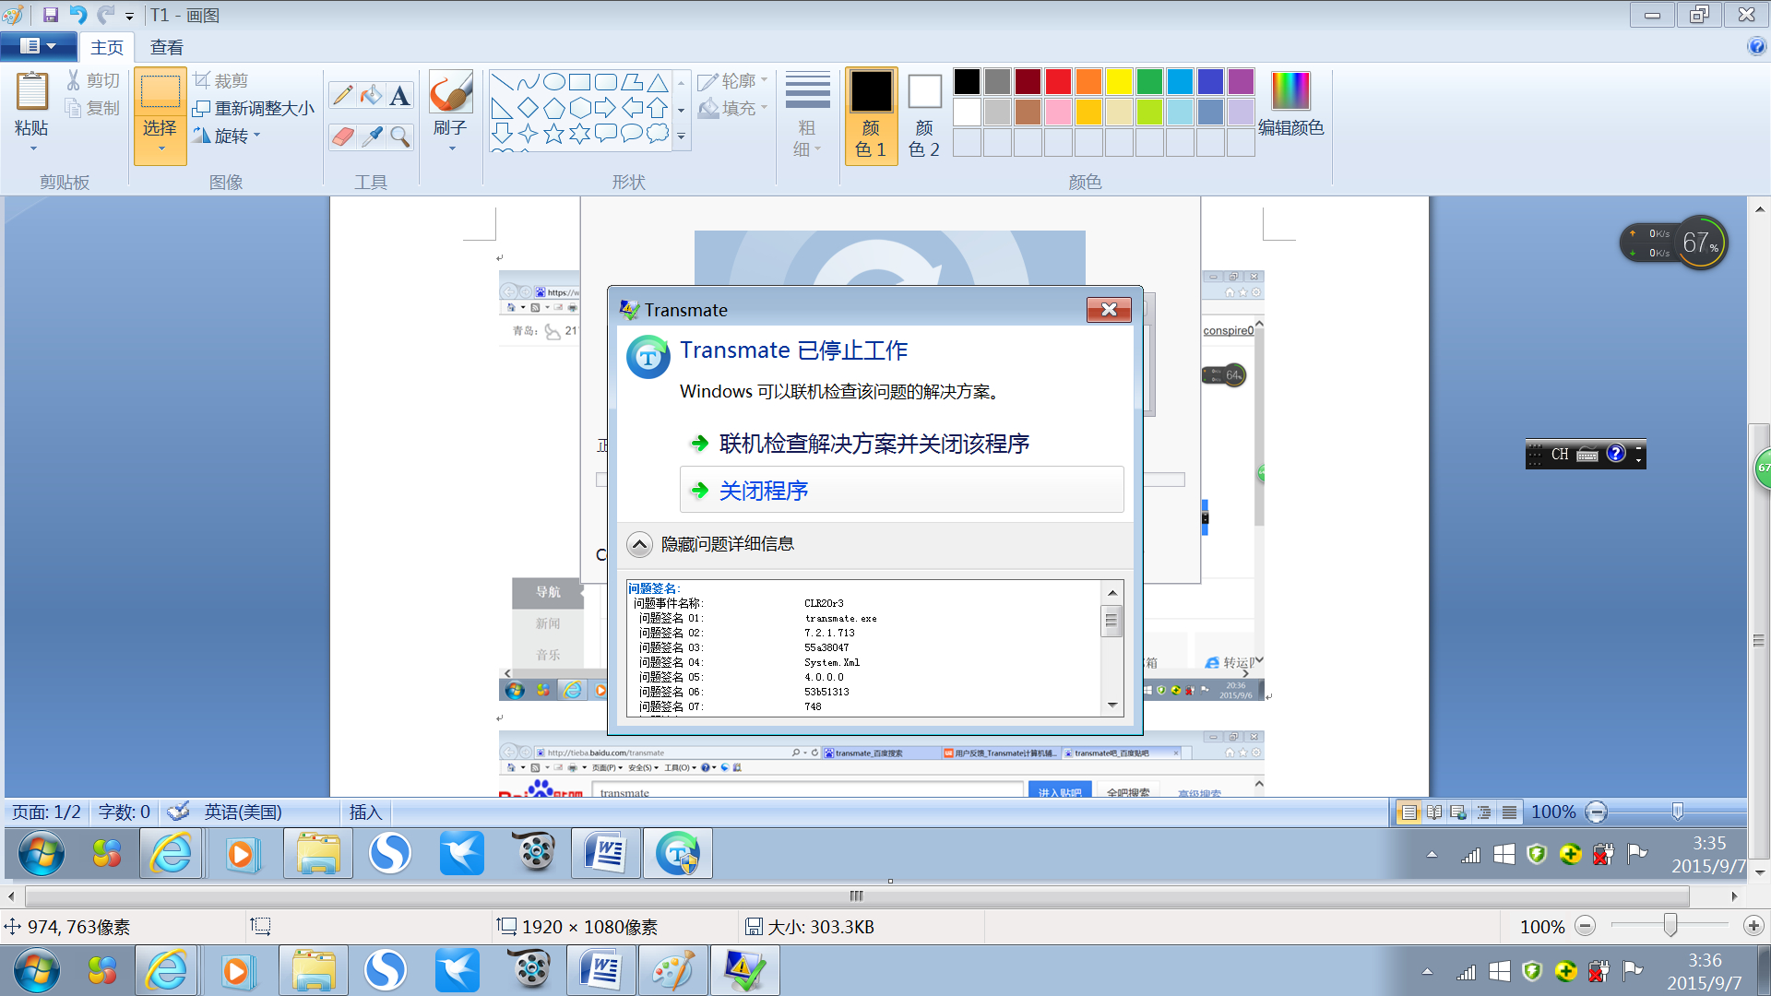Click the Paint palette button in taskbar
Image resolution: width=1771 pixels, height=996 pixels.
pos(672,971)
